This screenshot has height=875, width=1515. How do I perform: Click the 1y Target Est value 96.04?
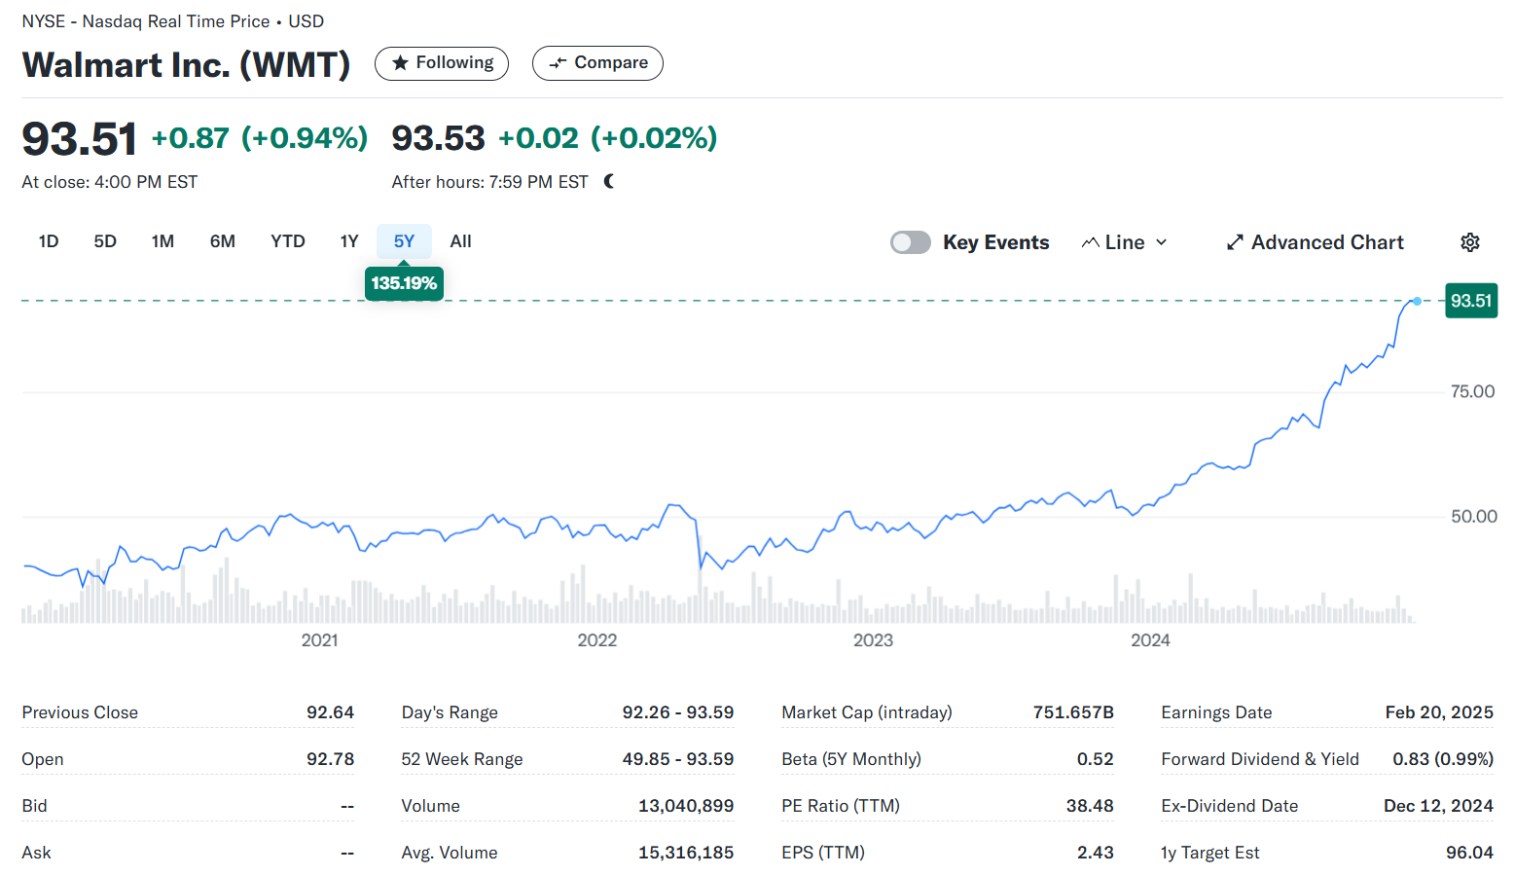(x=1469, y=853)
